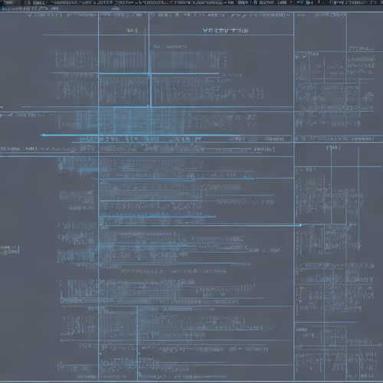Image resolution: width=383 pixels, height=383 pixels.
Task: Click the bracketed label ending the underlined row
Action: tap(264, 149)
